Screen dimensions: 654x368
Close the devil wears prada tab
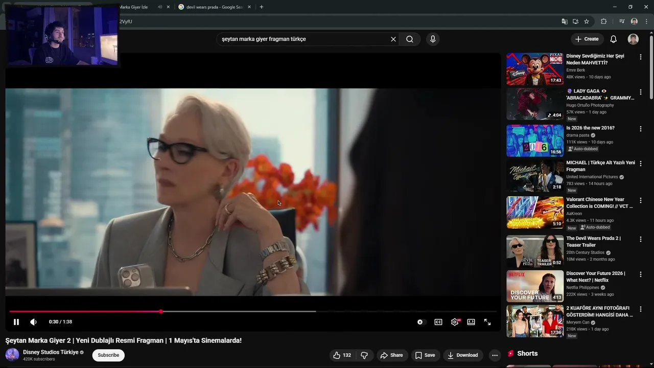[249, 7]
